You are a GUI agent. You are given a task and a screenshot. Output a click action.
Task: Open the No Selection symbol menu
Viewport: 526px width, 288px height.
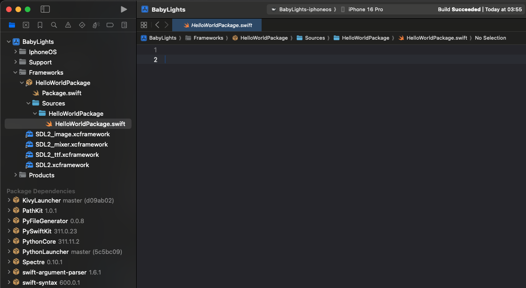tap(490, 38)
